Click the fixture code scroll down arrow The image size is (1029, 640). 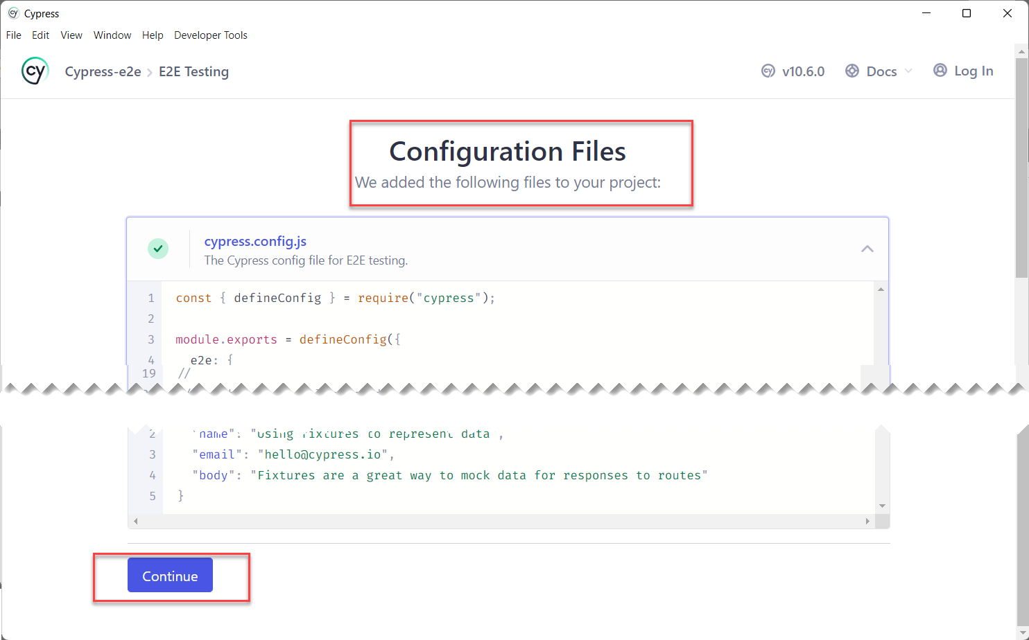[882, 506]
